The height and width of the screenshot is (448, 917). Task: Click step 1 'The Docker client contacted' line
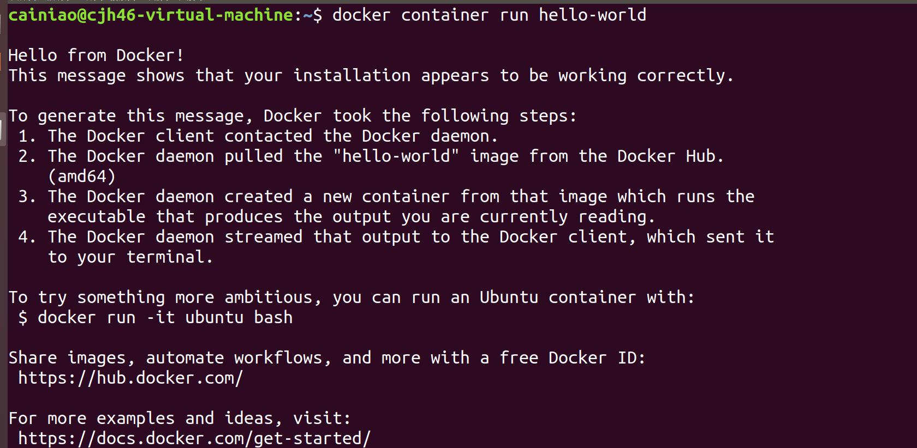(x=258, y=136)
